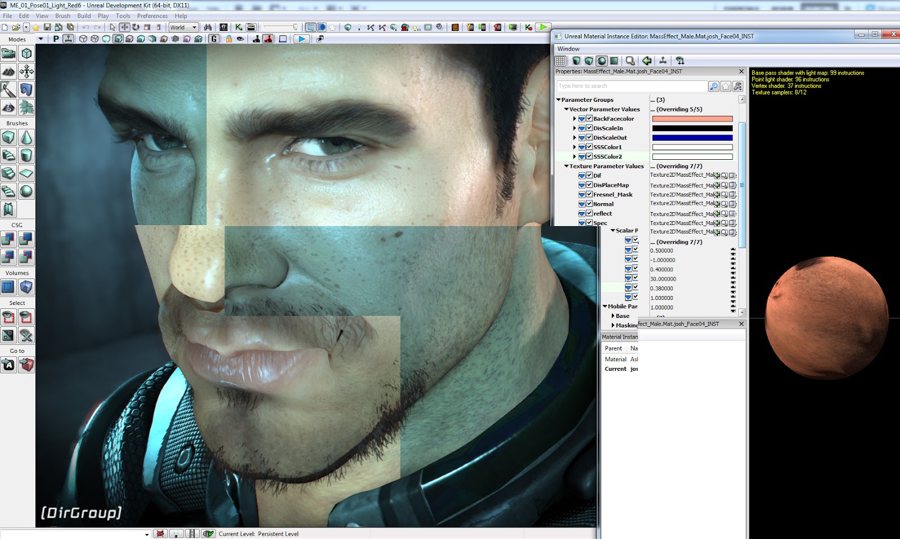
Task: Toggle BackFacecolor override checkbox
Action: pos(589,119)
